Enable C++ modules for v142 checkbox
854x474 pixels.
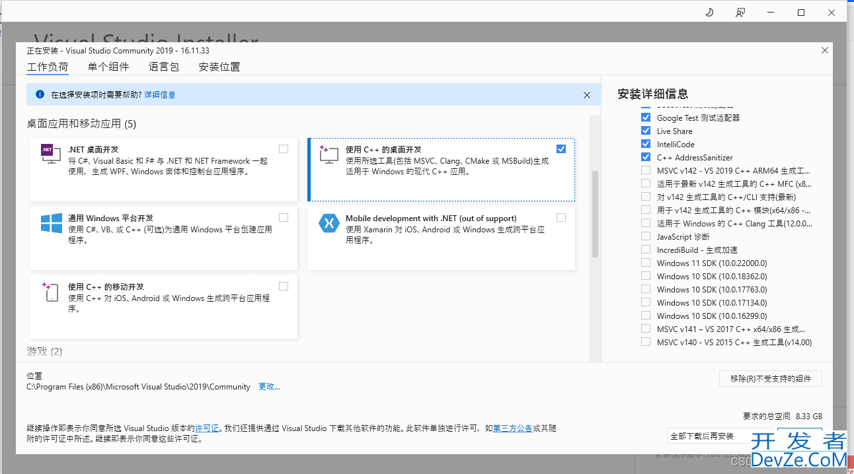pos(646,210)
